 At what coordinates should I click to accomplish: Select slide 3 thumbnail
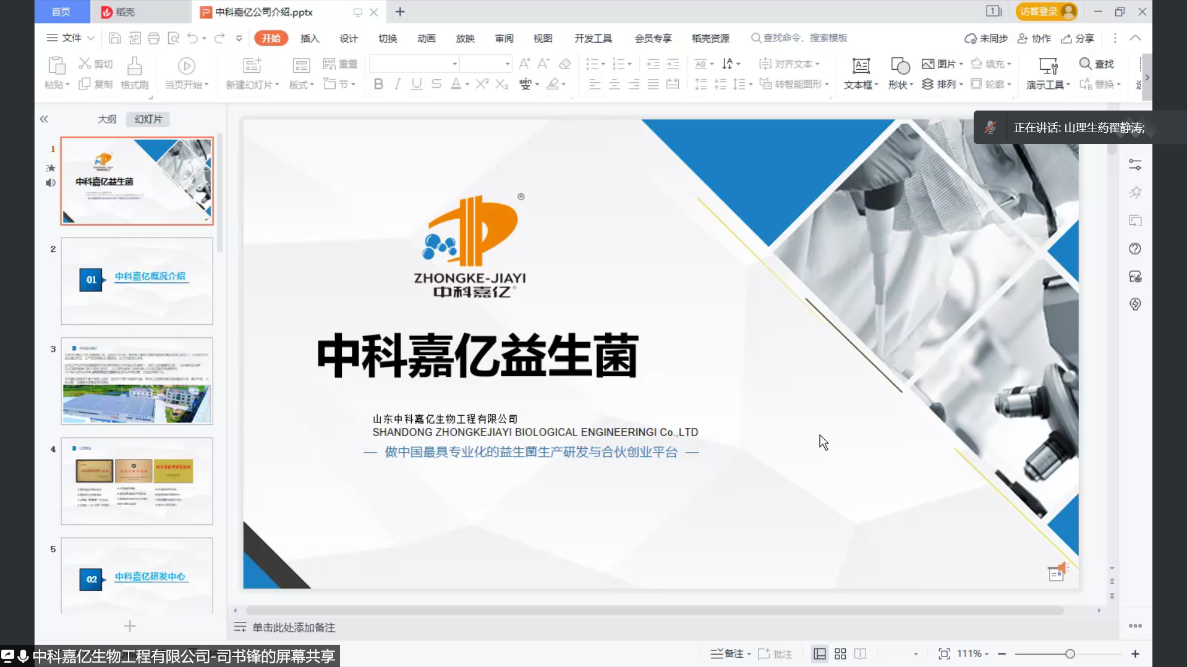(137, 381)
